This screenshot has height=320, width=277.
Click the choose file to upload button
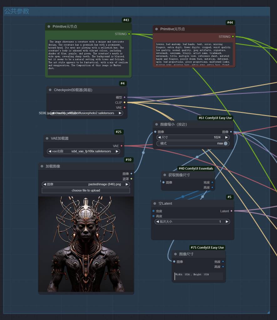click(x=86, y=190)
